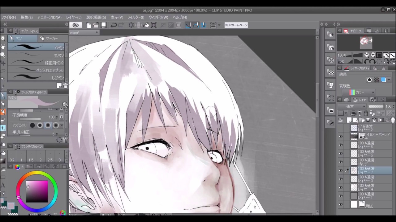Select the Eyedropper tool

[x=3, y=87]
